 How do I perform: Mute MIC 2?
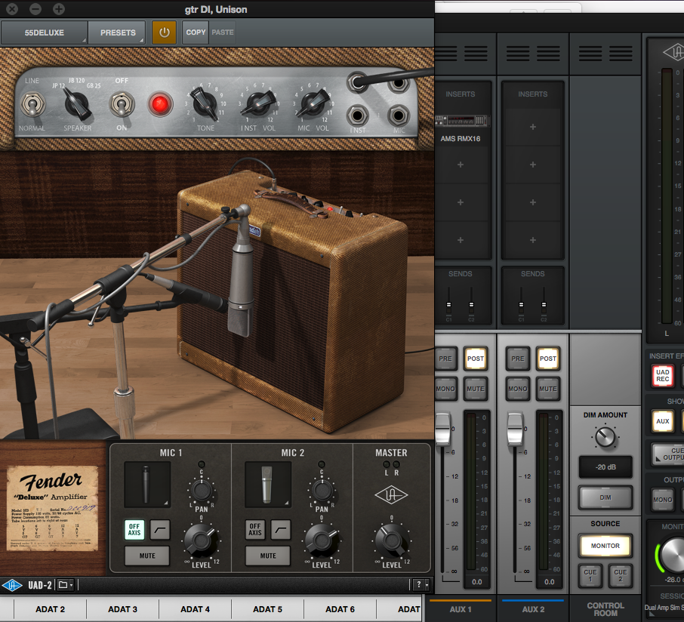pos(268,556)
